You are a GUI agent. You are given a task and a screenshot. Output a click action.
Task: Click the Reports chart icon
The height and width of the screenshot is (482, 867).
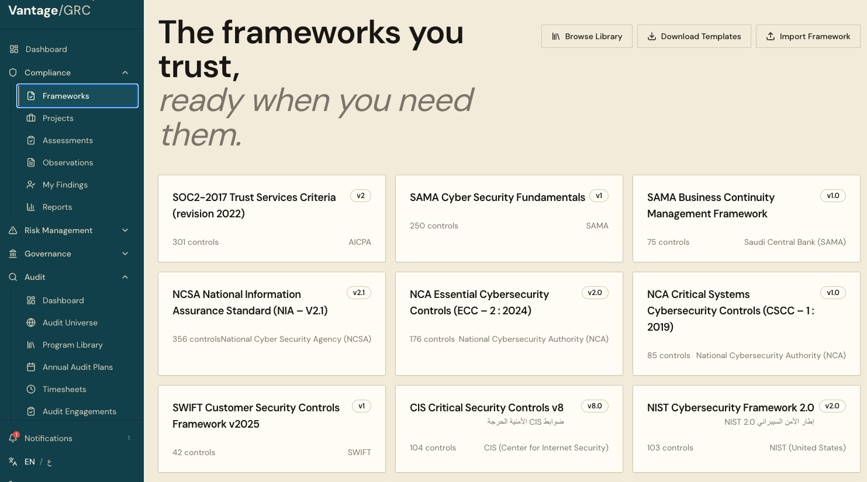[31, 207]
